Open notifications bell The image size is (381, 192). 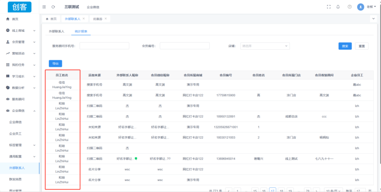click(338, 7)
